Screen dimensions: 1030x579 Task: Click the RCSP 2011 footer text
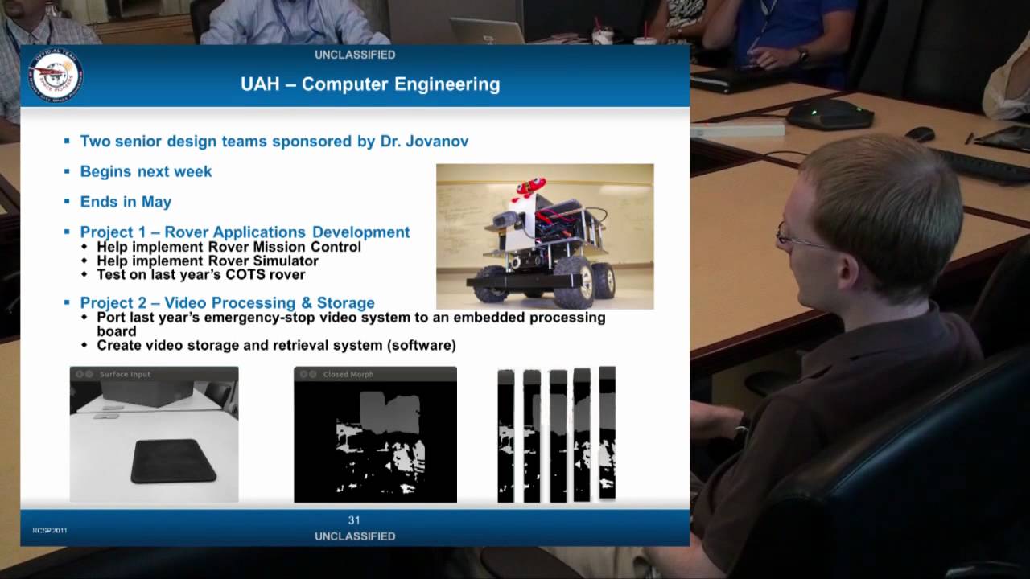[x=50, y=531]
